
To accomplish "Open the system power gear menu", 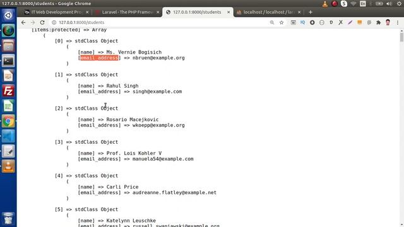I will pos(399,4).
